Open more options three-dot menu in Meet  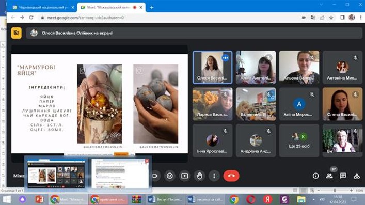[214, 176]
